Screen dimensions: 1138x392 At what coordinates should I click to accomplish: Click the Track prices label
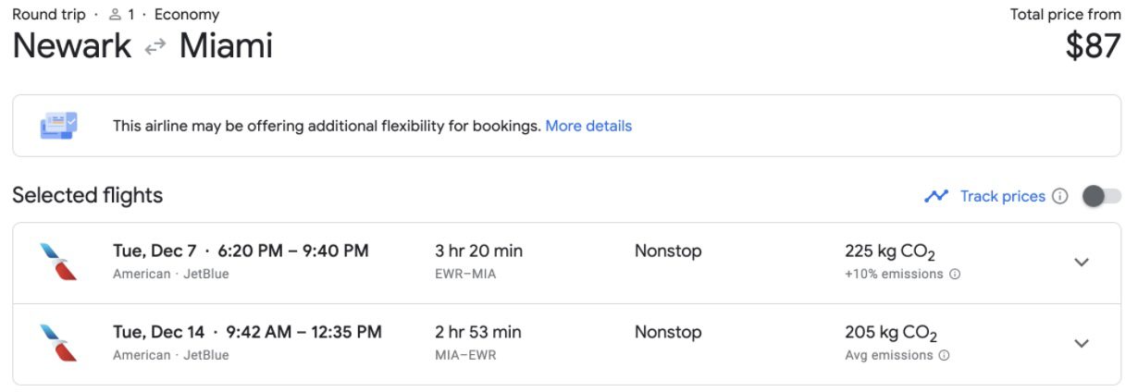(1003, 196)
